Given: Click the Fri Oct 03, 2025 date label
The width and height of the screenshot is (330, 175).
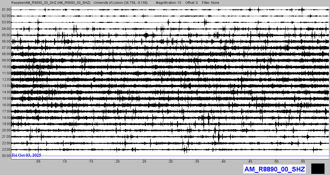Looking at the screenshot, I should (26, 155).
